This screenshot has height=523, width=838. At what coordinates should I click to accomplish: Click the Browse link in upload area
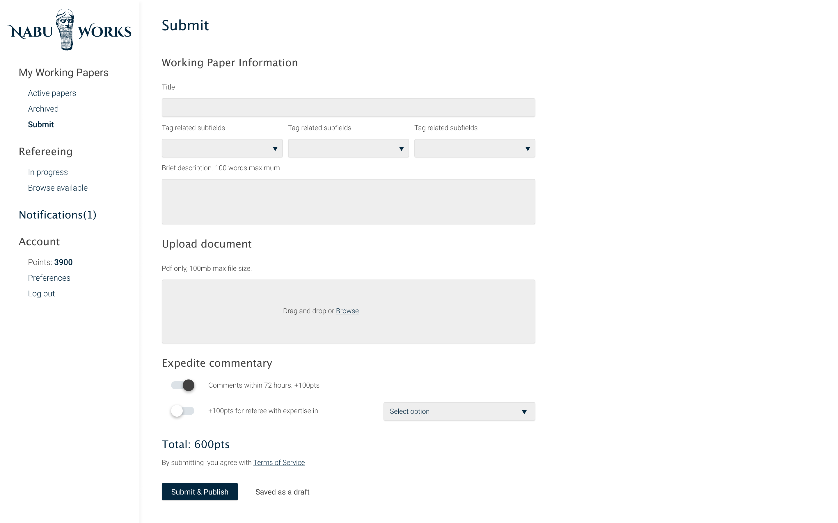click(x=347, y=311)
